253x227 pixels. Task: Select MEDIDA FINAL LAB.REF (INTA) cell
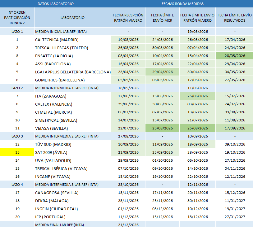coord(73,225)
